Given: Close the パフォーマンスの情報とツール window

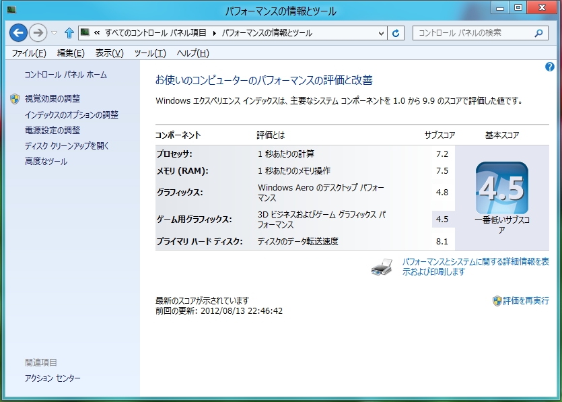Looking at the screenshot, I should 542,7.
